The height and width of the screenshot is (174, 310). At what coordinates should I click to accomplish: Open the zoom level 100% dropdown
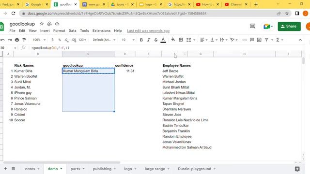pyautogui.click(x=39, y=40)
